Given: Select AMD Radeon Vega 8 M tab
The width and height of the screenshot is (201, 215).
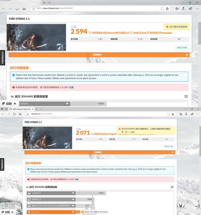Looking at the screenshot, I should [21, 109].
